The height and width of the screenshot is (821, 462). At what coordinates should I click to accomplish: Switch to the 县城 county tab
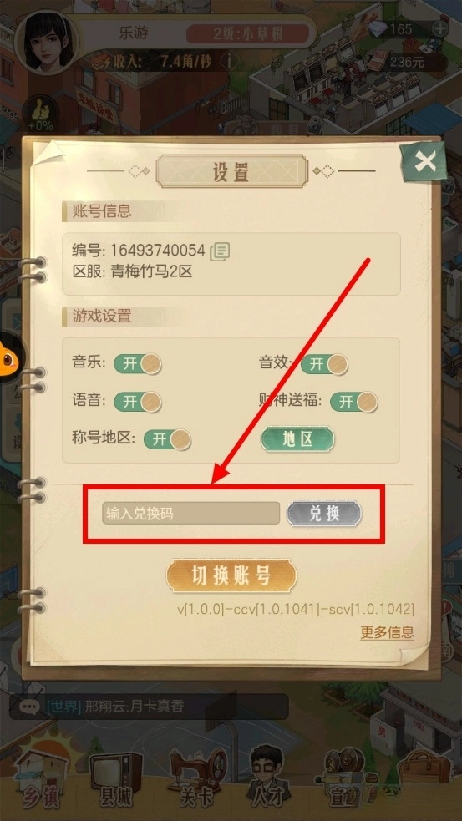click(116, 783)
